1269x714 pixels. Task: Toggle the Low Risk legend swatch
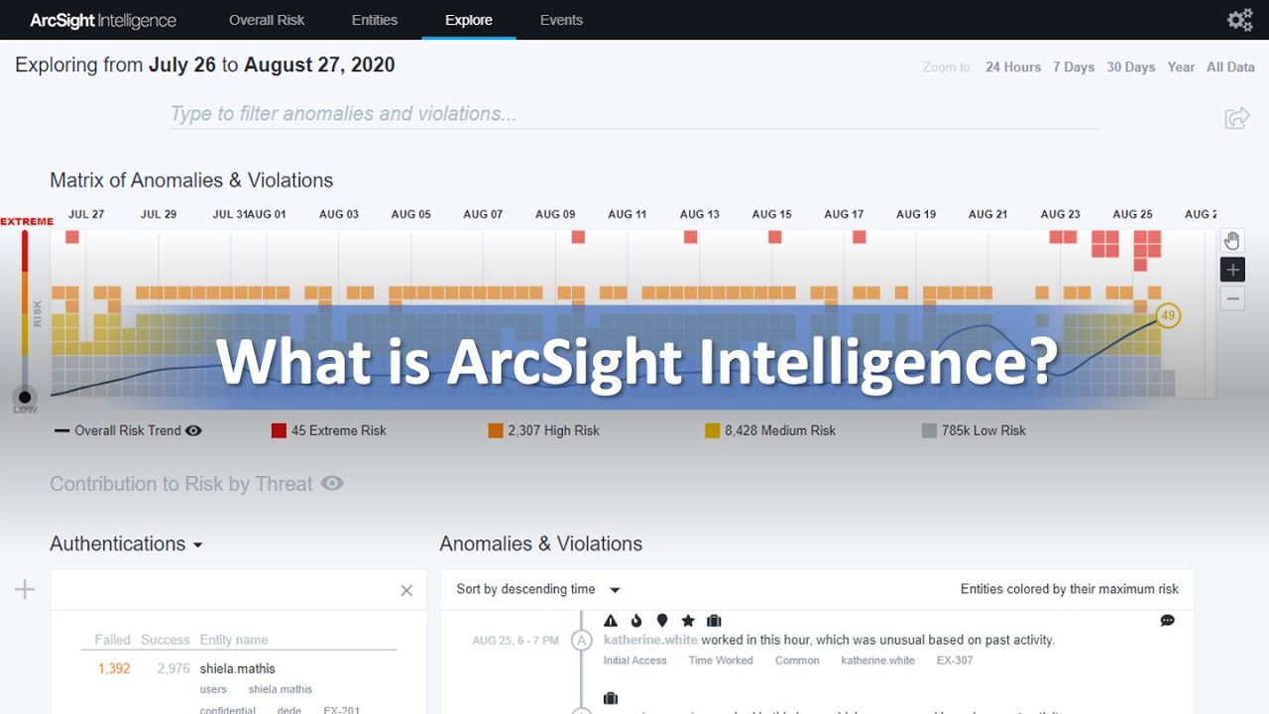(x=929, y=430)
